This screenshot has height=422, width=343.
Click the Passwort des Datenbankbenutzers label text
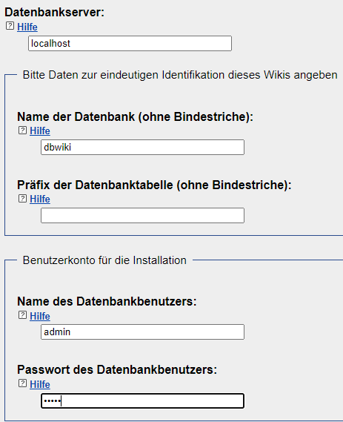click(x=117, y=370)
